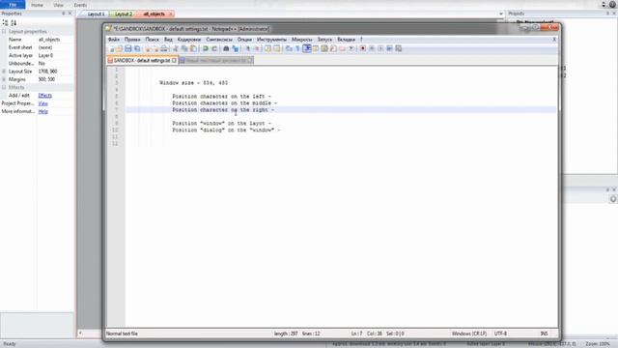Open the Файл menu
The image size is (618, 348).
click(114, 40)
